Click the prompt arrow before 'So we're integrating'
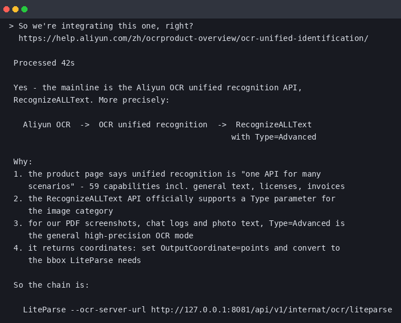Viewport: 401px width, 323px height. point(11,26)
